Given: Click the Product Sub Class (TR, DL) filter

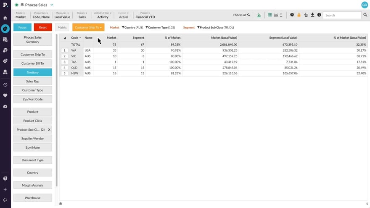Looking at the screenshot, I should 215,27.
